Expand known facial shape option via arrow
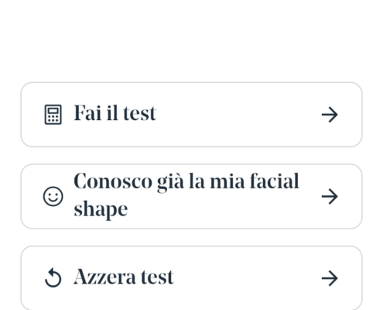Viewport: 383px width, 310px height. (330, 196)
